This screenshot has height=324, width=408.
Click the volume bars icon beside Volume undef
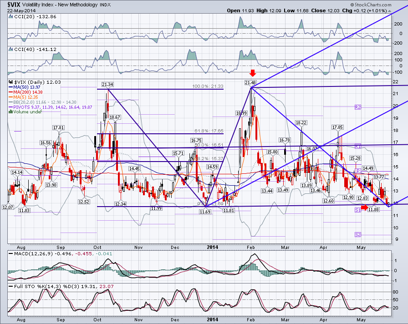pyautogui.click(x=10, y=112)
